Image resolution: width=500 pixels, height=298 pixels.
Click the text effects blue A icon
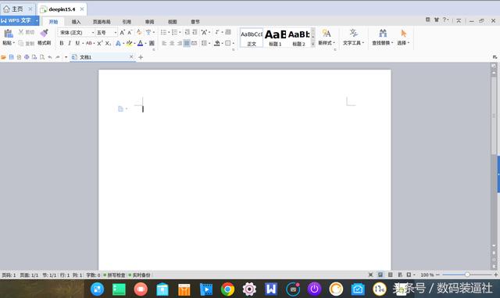click(x=118, y=43)
